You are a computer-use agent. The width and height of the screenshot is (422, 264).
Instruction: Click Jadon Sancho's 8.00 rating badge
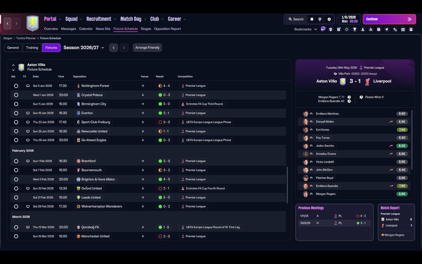[402, 146]
